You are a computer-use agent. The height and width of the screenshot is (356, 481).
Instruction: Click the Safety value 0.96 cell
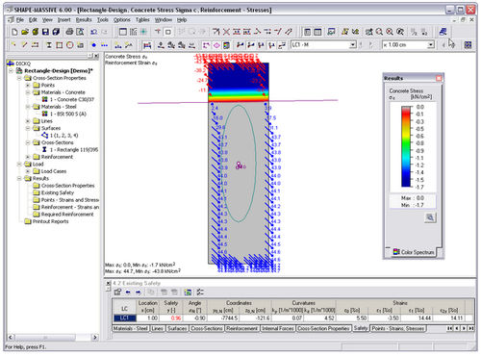point(171,318)
